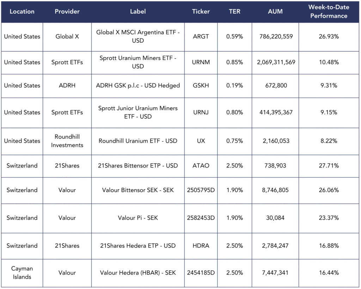This screenshot has height=289, width=361.
Task: Click the HDRA ticker cell
Action: (x=201, y=246)
